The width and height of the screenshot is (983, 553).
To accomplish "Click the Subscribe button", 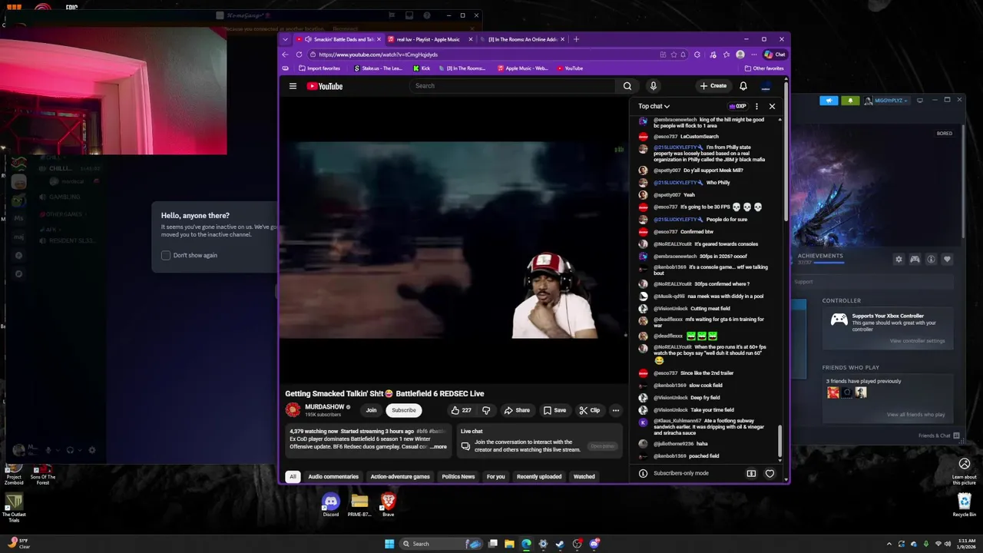I will click(x=403, y=410).
